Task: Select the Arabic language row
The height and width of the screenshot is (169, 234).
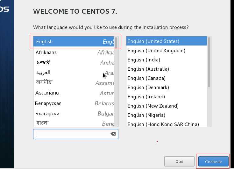Action: (x=74, y=73)
